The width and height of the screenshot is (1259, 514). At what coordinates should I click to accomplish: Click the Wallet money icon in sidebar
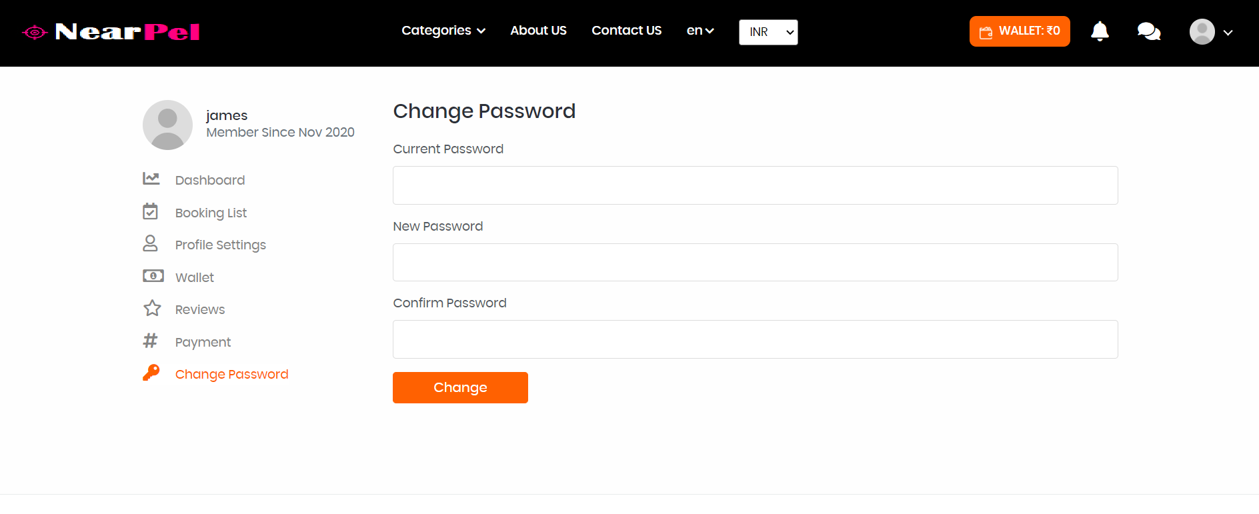[x=153, y=276]
